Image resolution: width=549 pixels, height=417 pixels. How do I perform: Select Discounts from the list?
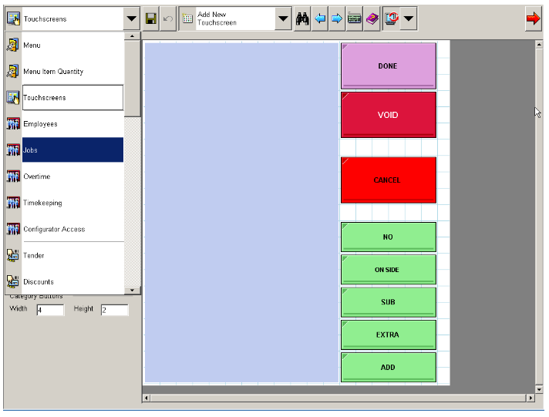click(x=72, y=282)
